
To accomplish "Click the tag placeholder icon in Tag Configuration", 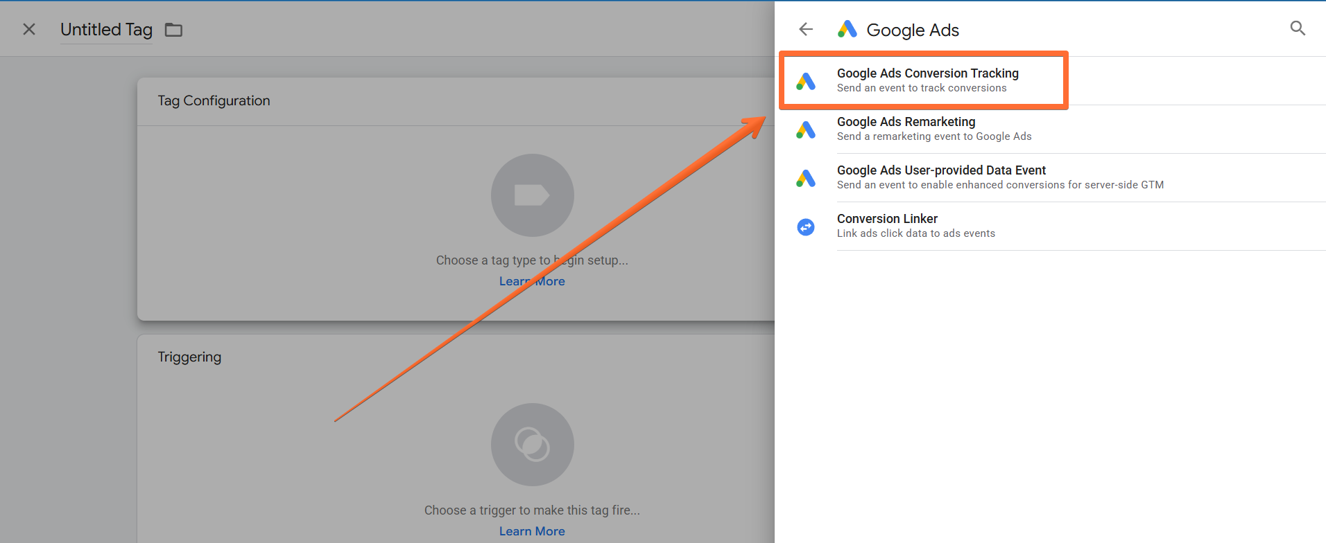I will 532,195.
